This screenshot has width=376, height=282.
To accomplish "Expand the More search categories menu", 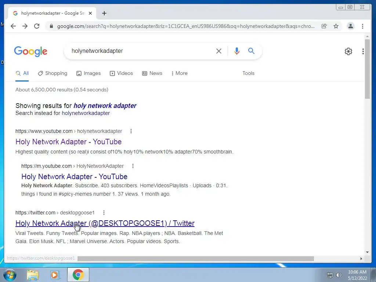I will [179, 73].
